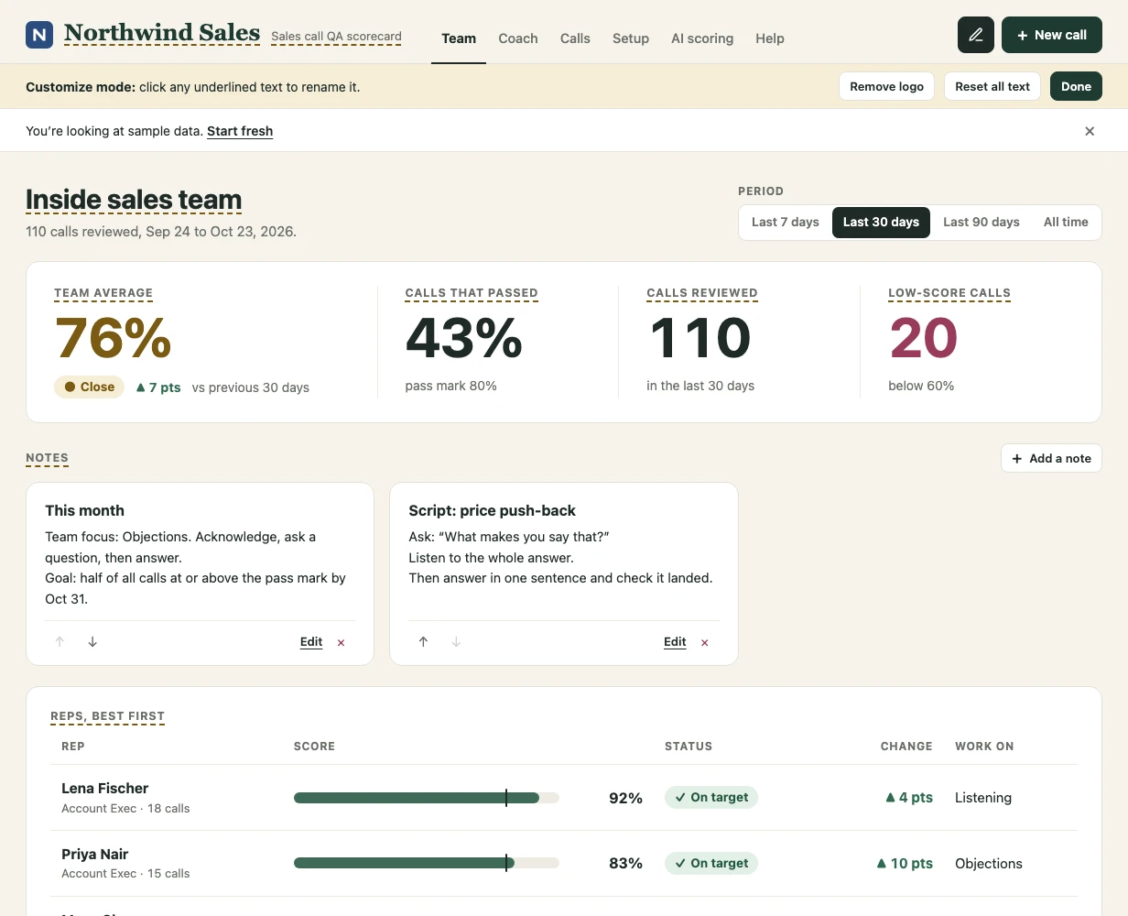
Task: Rename the Northwind Sales title
Action: pos(162,33)
